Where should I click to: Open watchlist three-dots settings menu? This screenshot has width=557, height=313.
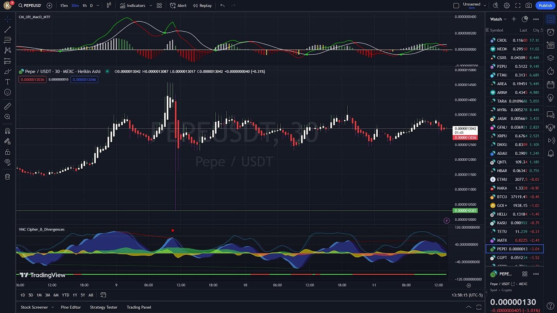coord(536,19)
